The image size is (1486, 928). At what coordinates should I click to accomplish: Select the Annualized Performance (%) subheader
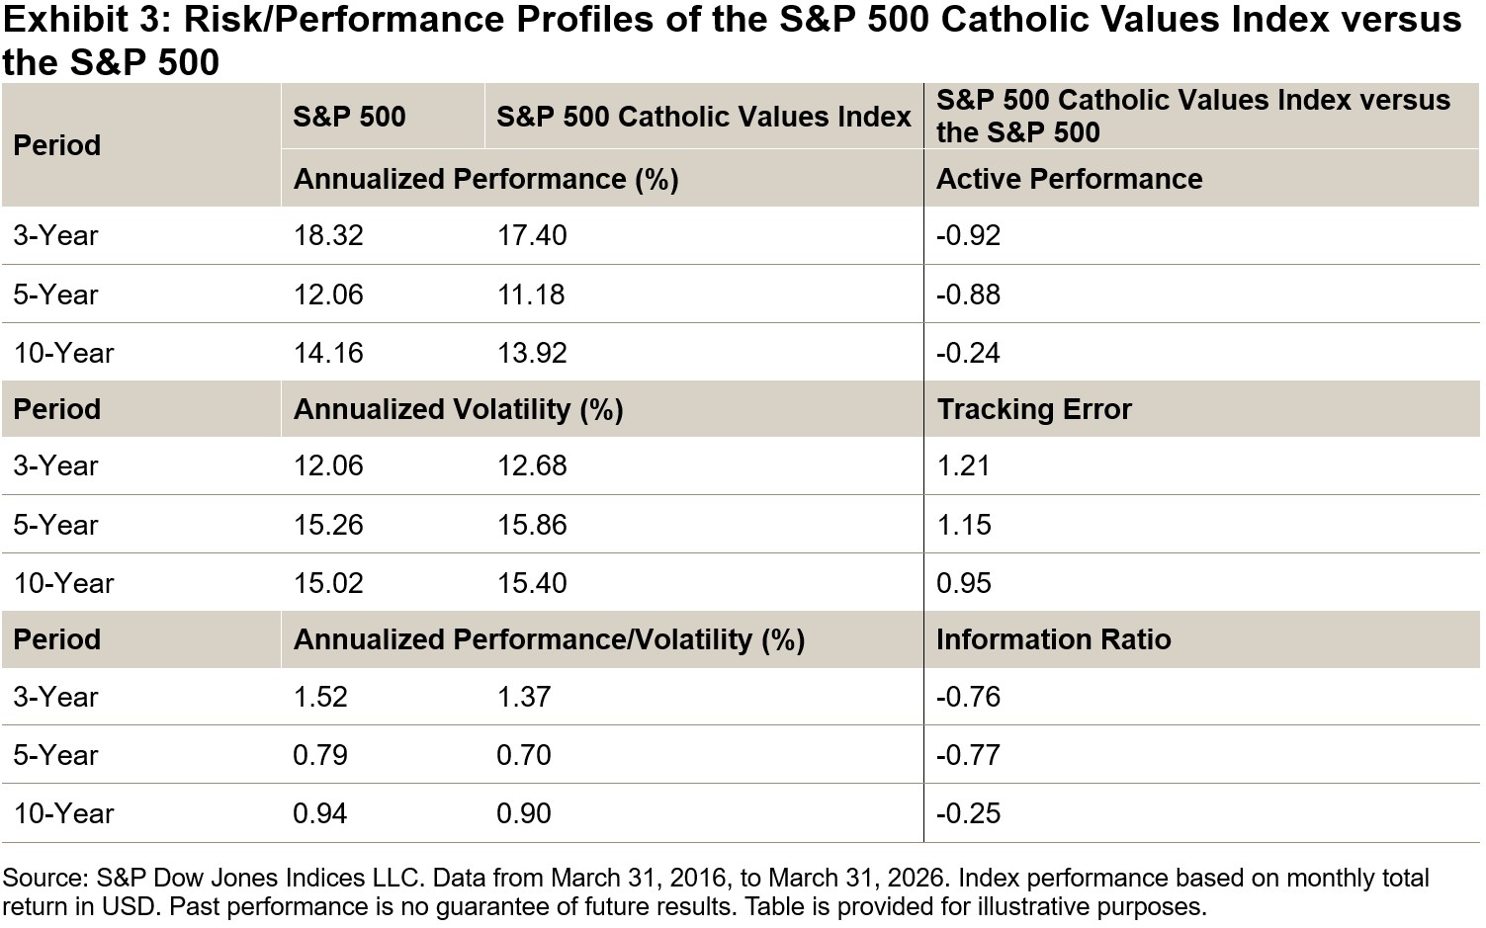pyautogui.click(x=485, y=179)
